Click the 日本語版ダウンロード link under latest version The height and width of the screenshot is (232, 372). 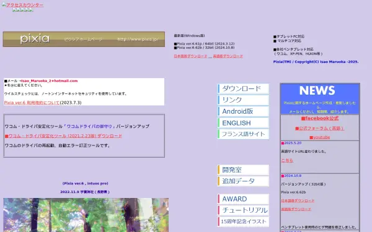190,56
